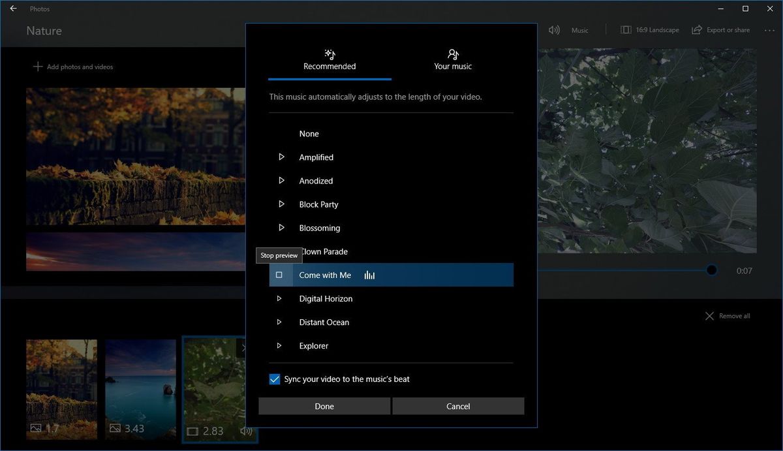Select the Recommended tab
The height and width of the screenshot is (451, 783).
pyautogui.click(x=329, y=60)
